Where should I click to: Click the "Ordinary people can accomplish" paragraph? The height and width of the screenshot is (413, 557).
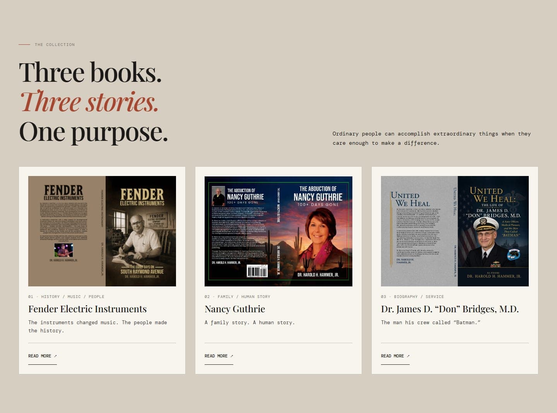pyautogui.click(x=432, y=138)
